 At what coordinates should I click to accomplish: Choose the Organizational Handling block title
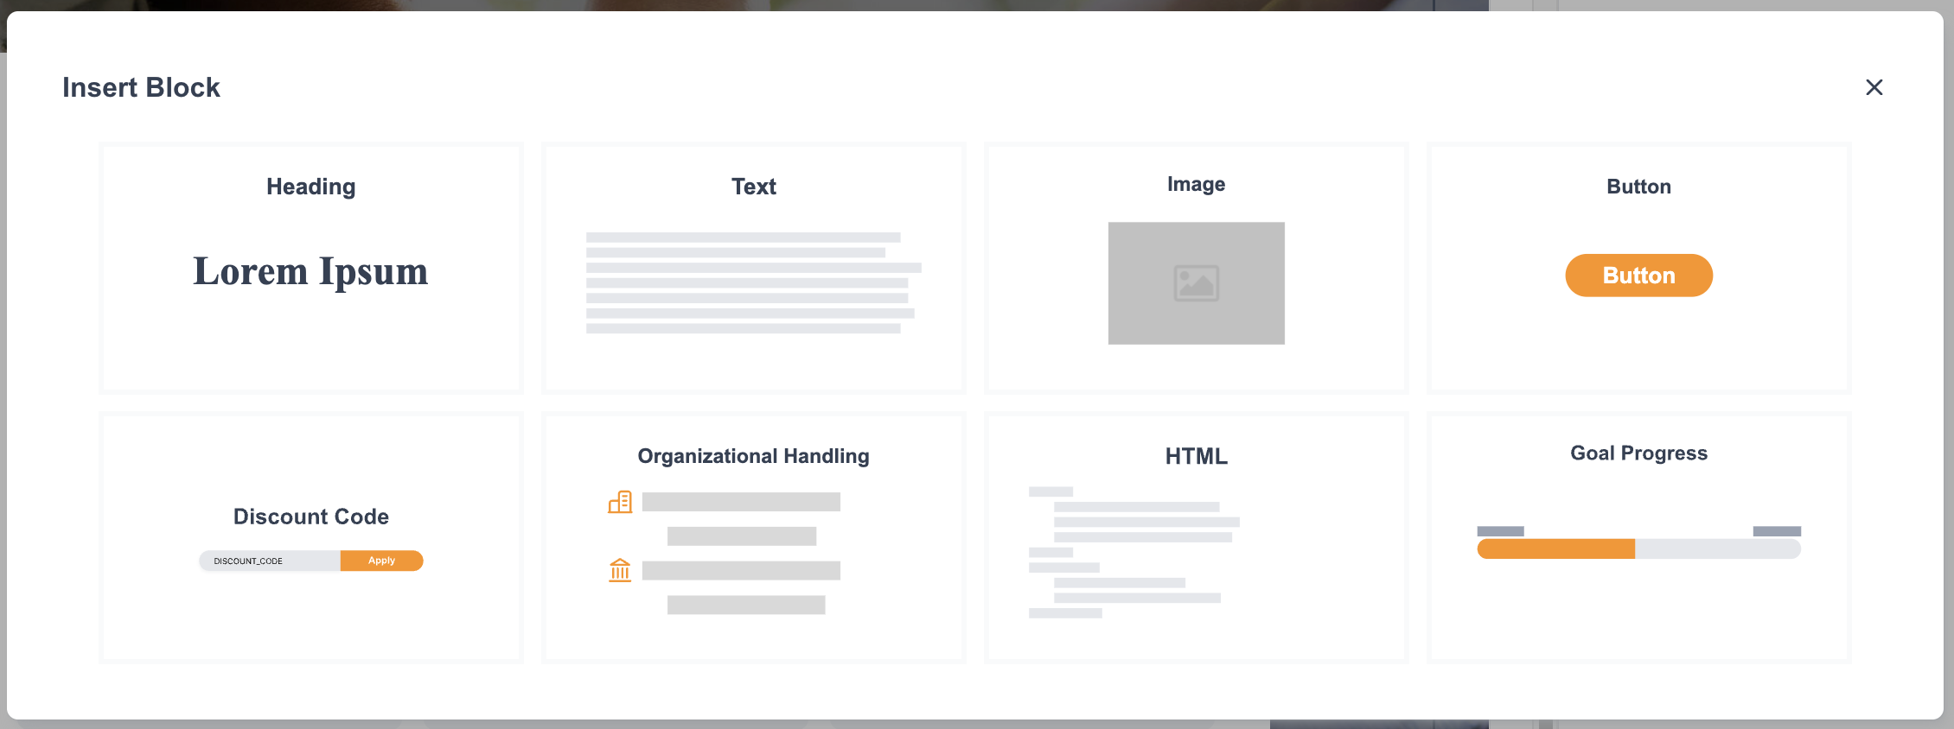(x=753, y=456)
